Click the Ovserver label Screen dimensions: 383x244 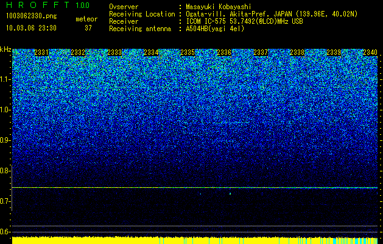[124, 7]
